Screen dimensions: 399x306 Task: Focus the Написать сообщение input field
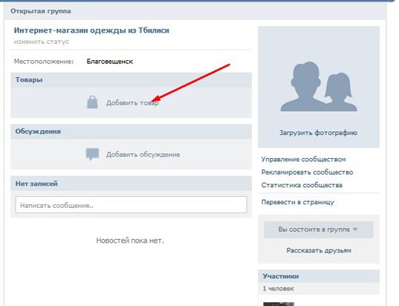(131, 205)
